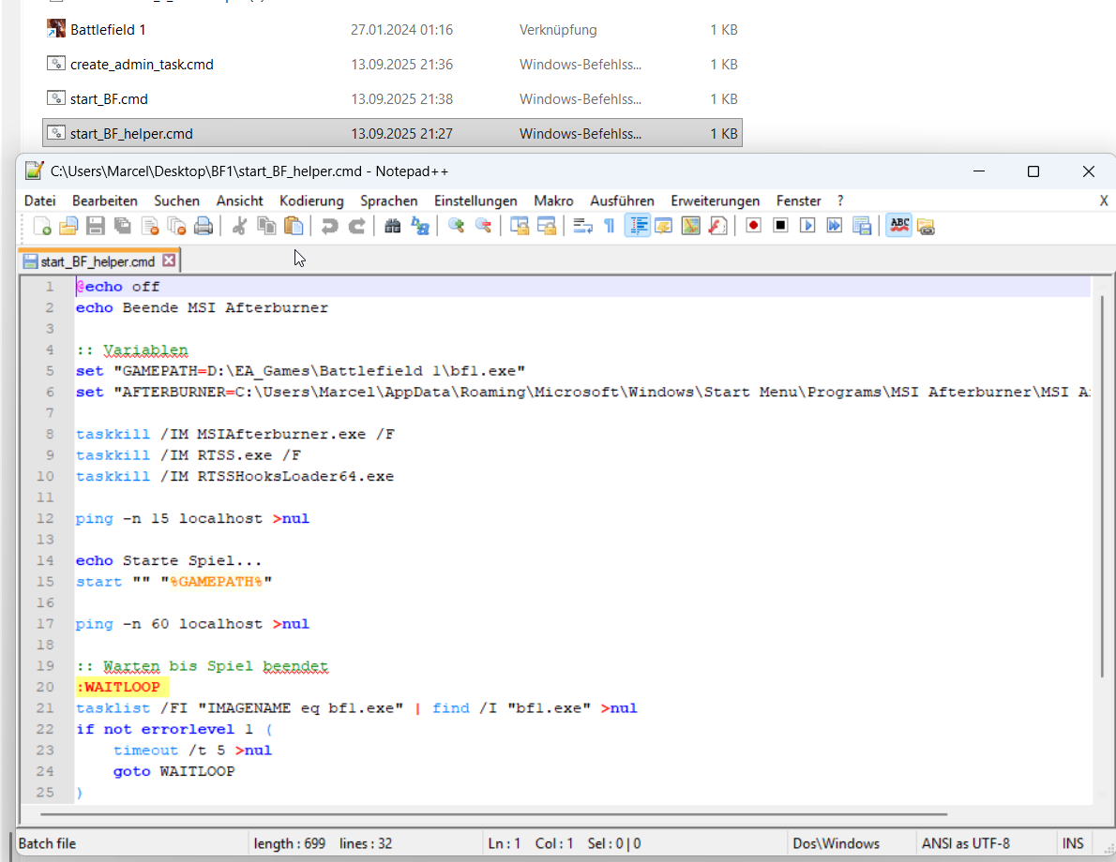
Task: Open the Function List panel icon
Action: coord(718,226)
